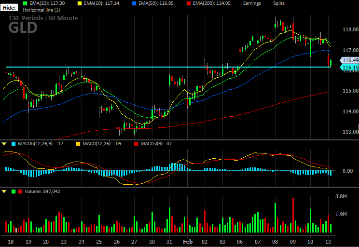359x247 pixels.
Task: Click the Horizontal line (1) label
Action: click(x=41, y=10)
